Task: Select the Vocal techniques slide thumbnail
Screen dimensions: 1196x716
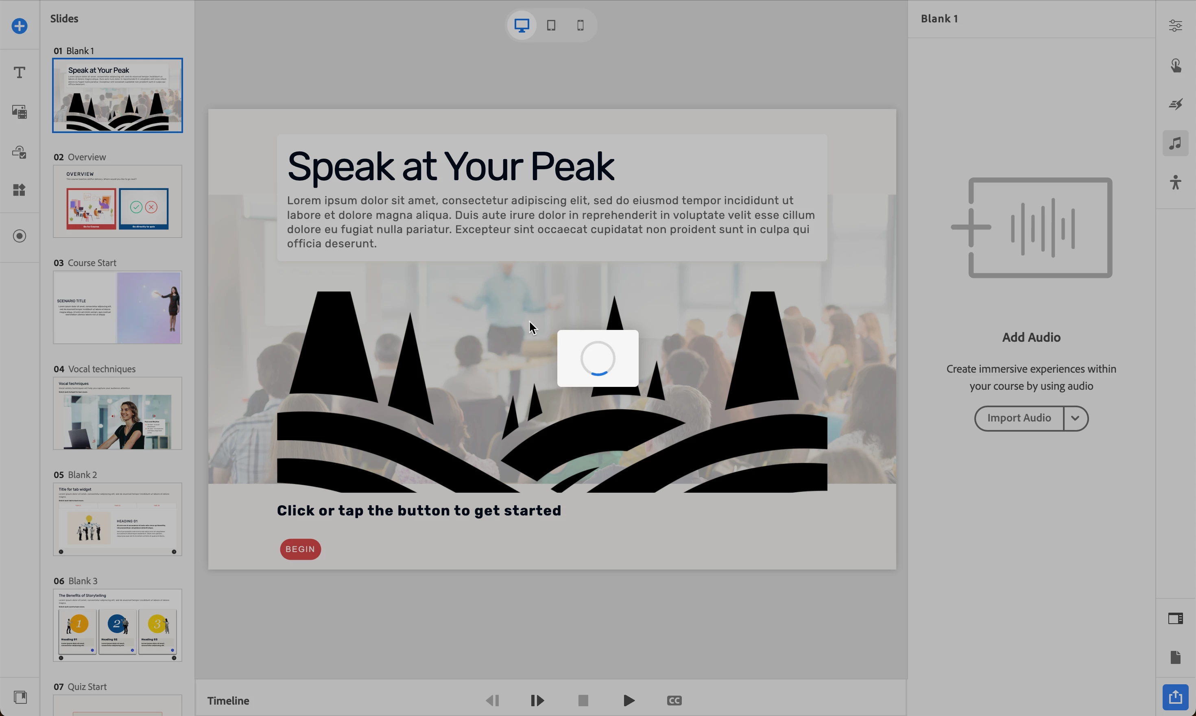Action: pos(117,413)
